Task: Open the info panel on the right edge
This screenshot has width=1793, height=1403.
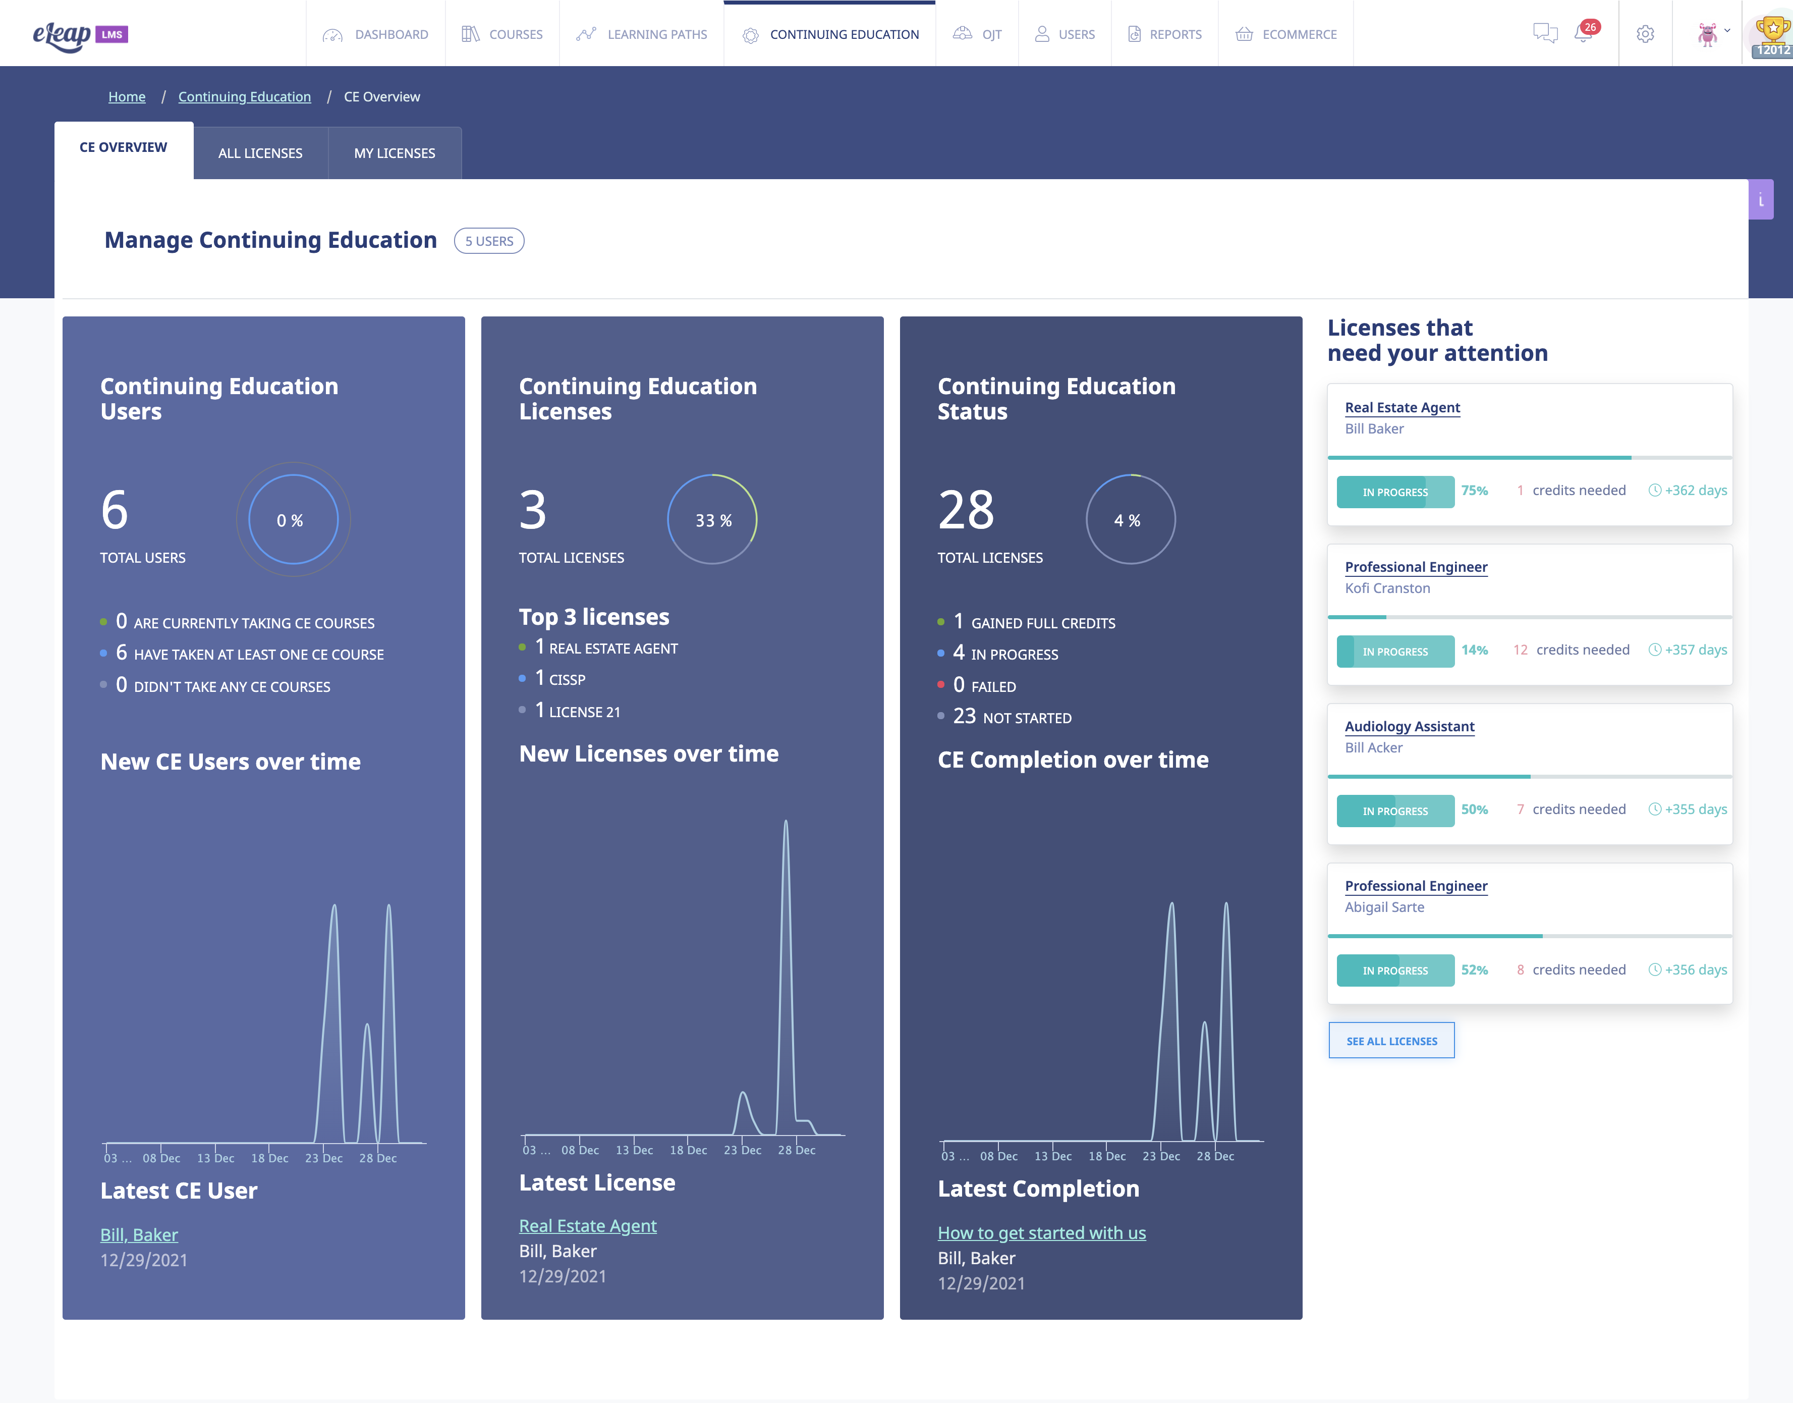Action: 1760,199
